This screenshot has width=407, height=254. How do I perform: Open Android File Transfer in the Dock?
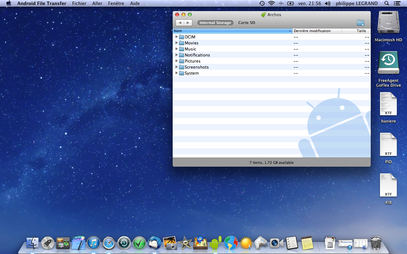(x=215, y=243)
